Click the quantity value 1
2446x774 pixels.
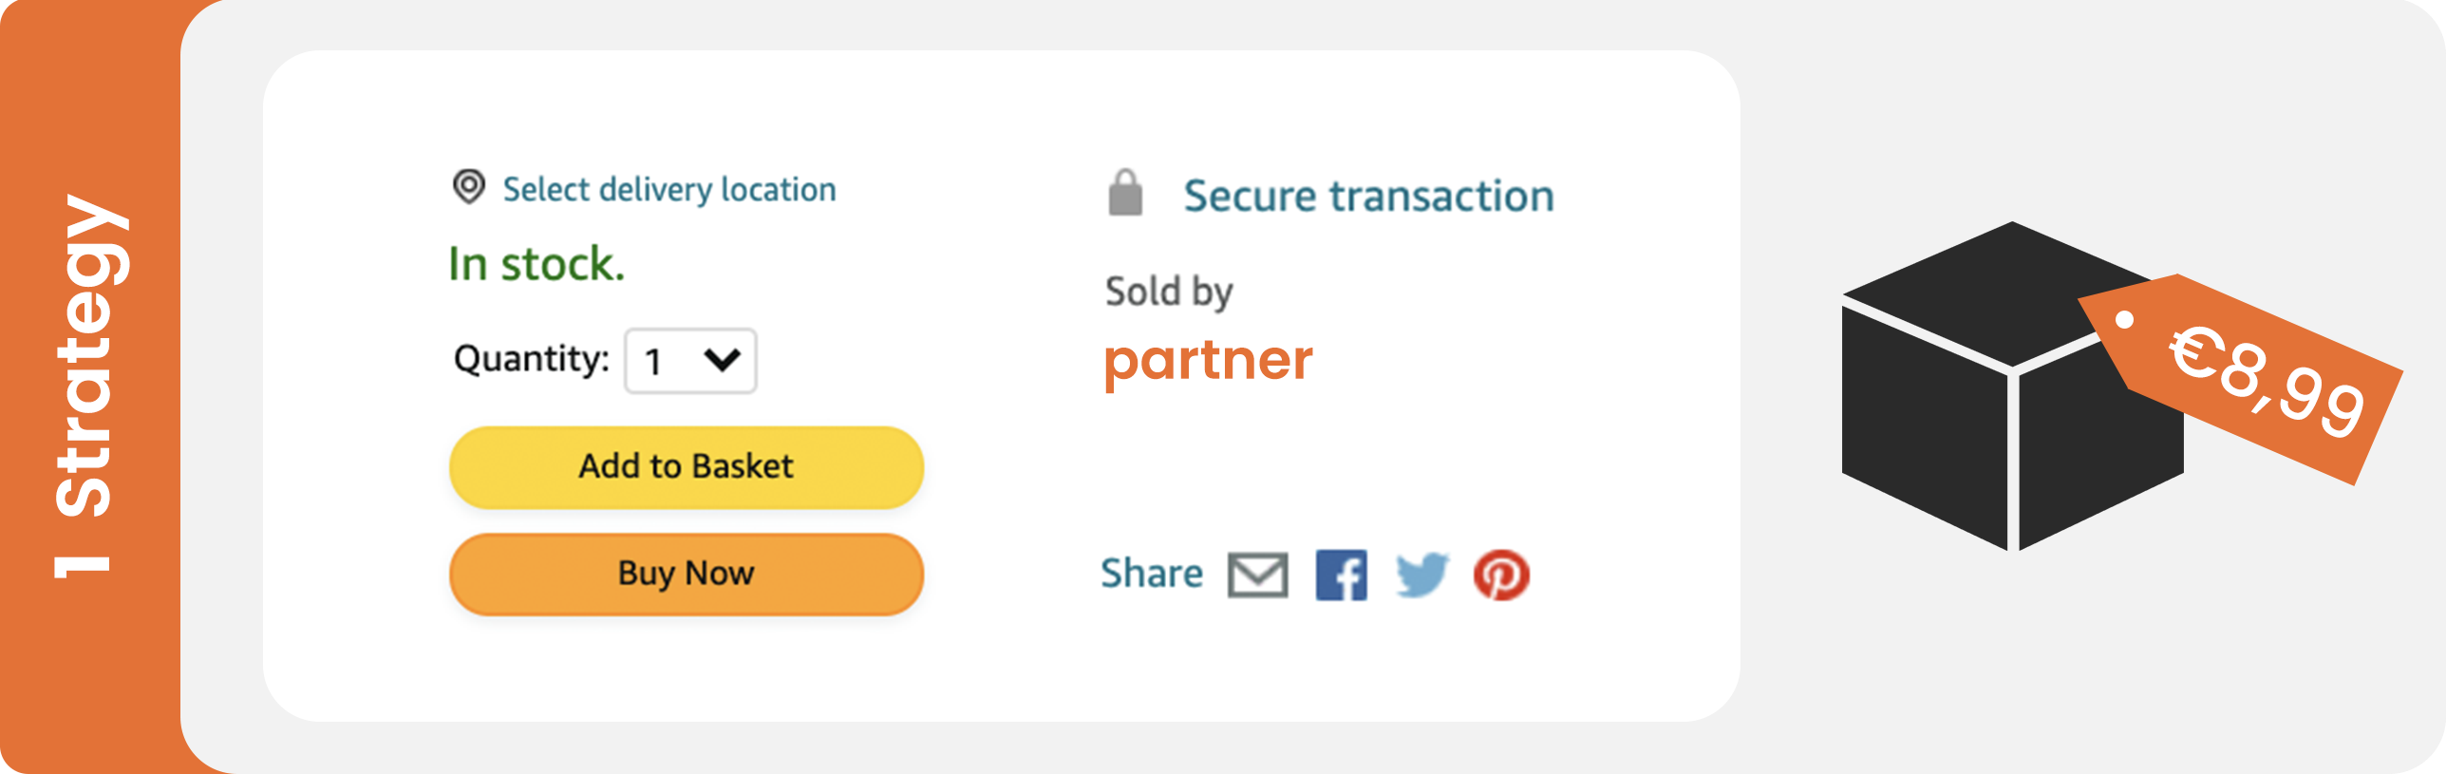[653, 362]
